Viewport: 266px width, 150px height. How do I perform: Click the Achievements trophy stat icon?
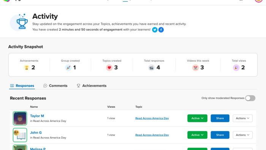27,68
